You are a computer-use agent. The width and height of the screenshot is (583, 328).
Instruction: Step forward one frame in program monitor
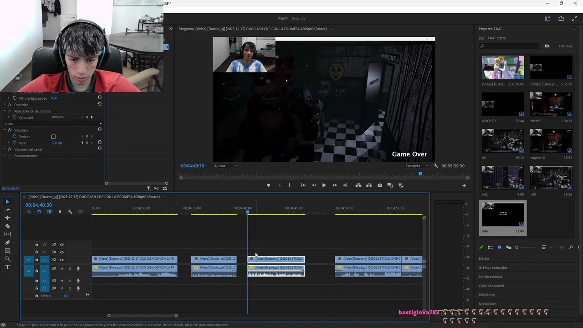pos(335,185)
